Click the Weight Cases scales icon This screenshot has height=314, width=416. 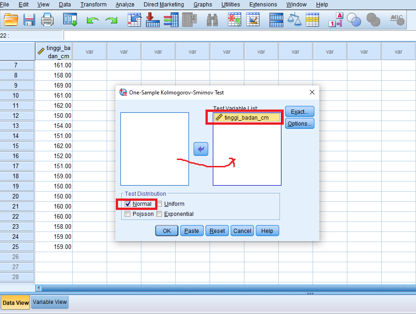294,20
